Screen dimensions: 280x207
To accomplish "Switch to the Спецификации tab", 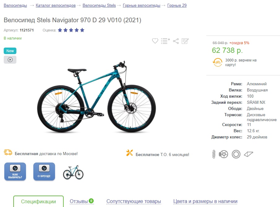I will [x=38, y=201].
